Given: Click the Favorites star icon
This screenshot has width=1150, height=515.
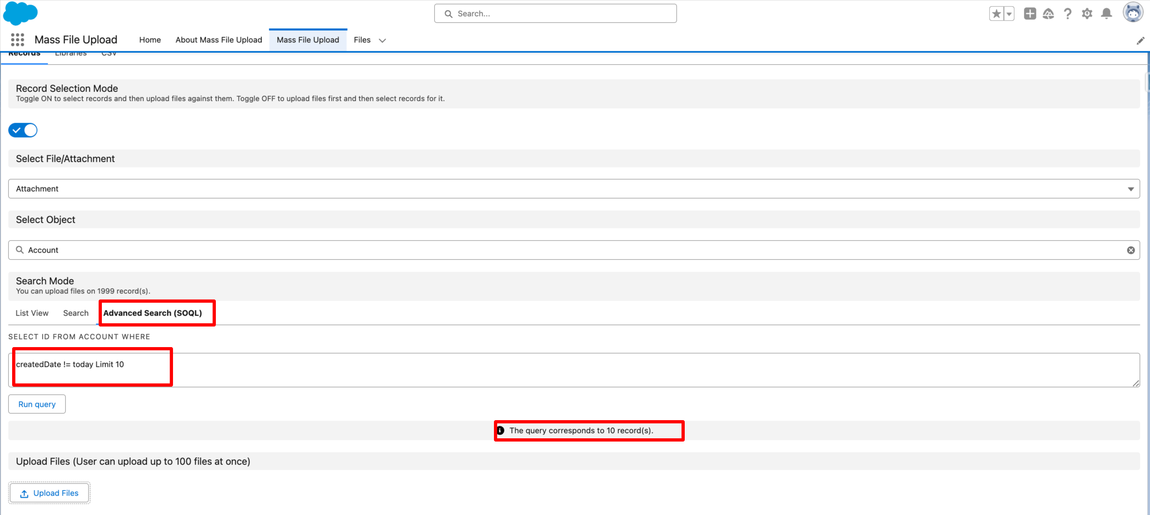Looking at the screenshot, I should (x=996, y=13).
